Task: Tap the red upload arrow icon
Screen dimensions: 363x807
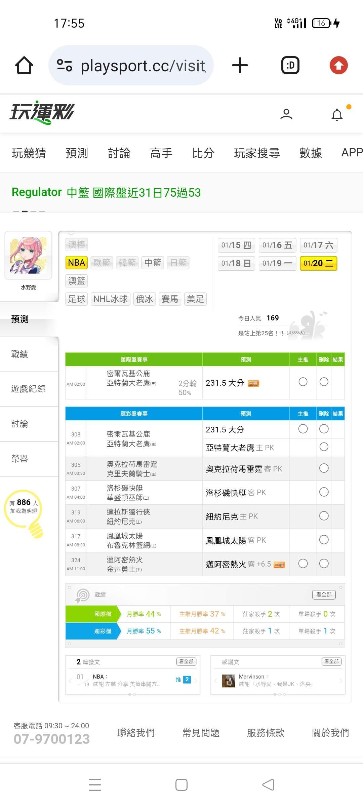Action: point(338,65)
